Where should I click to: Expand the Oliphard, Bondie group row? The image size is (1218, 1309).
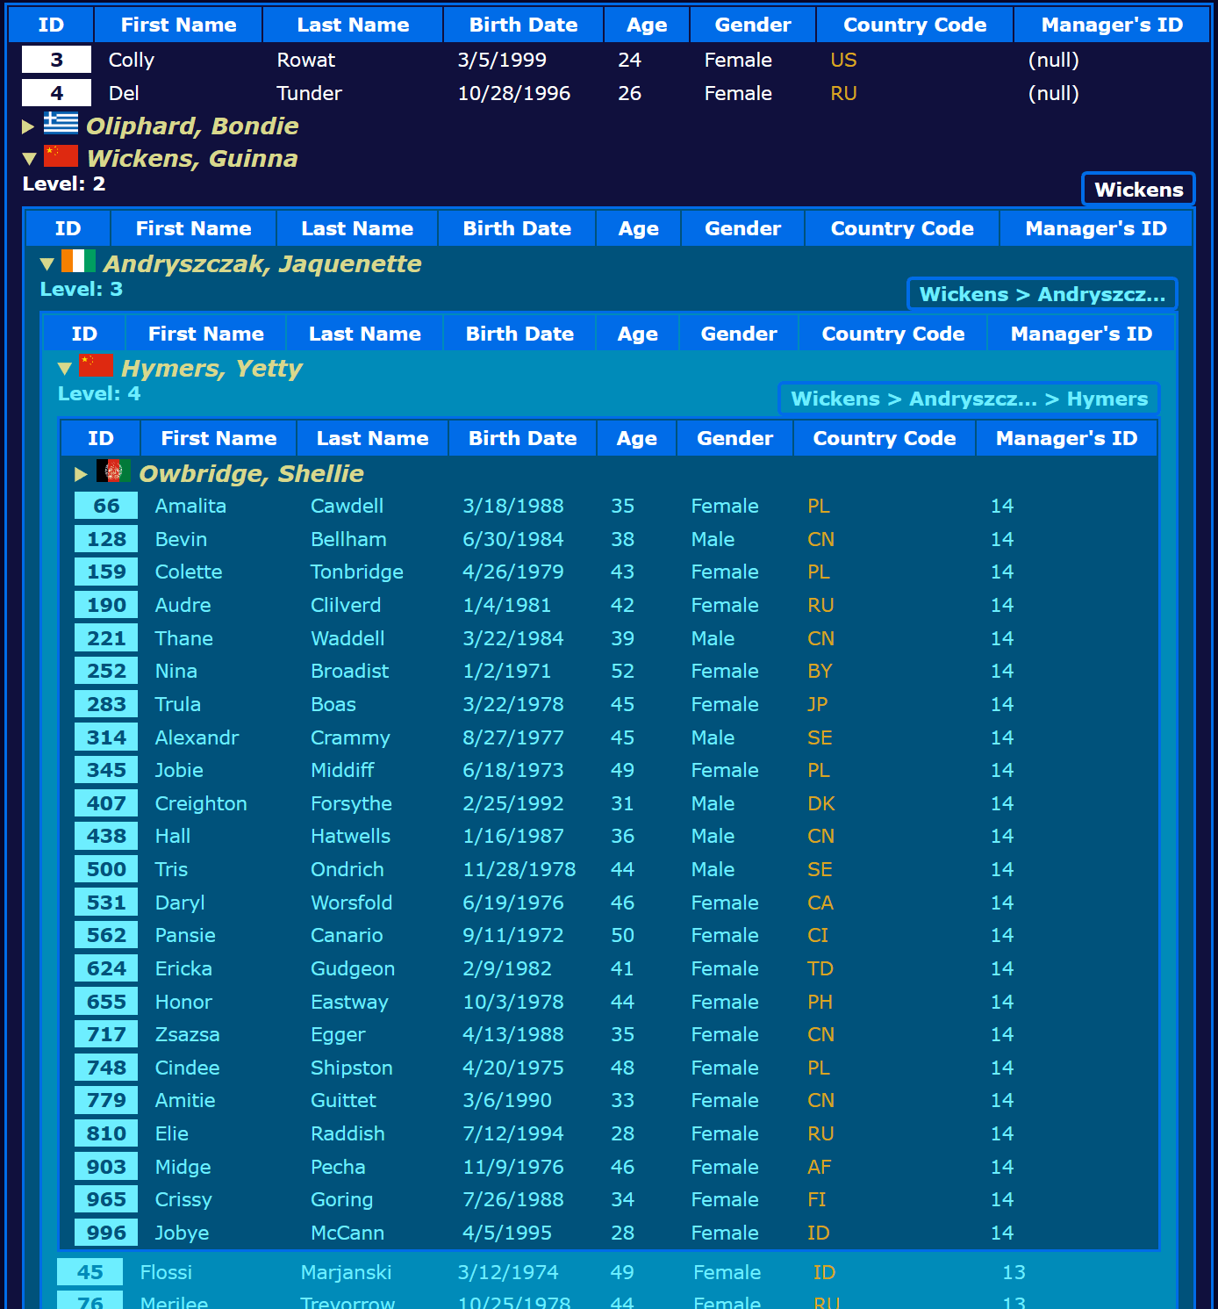[28, 126]
